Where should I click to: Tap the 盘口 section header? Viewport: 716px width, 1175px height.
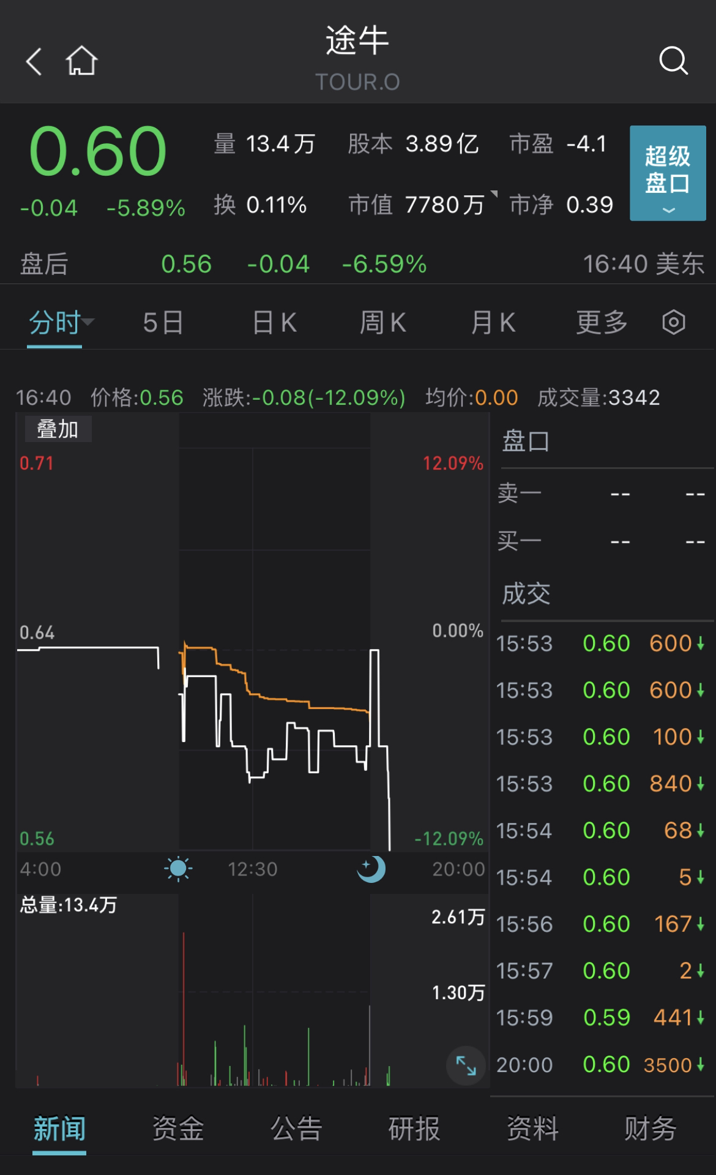pos(526,441)
